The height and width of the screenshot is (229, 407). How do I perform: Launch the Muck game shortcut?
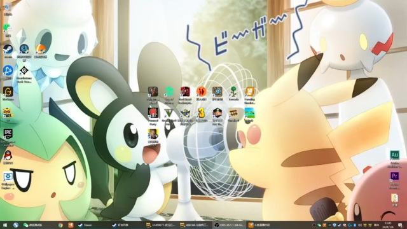tap(249, 115)
